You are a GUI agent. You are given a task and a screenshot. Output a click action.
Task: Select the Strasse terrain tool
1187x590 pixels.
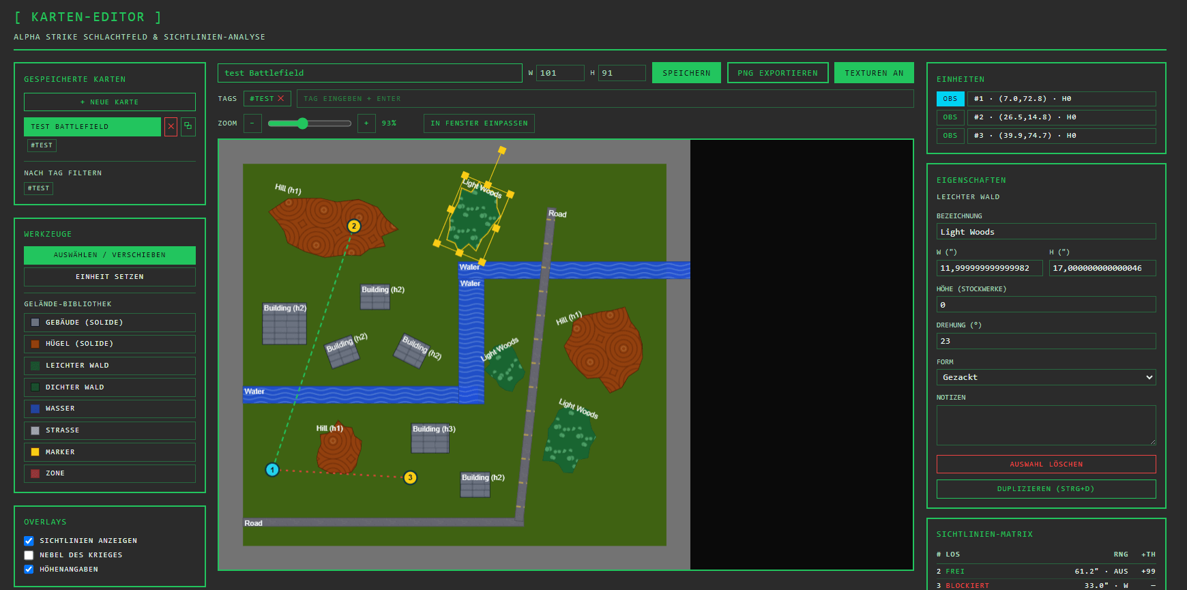tap(110, 430)
